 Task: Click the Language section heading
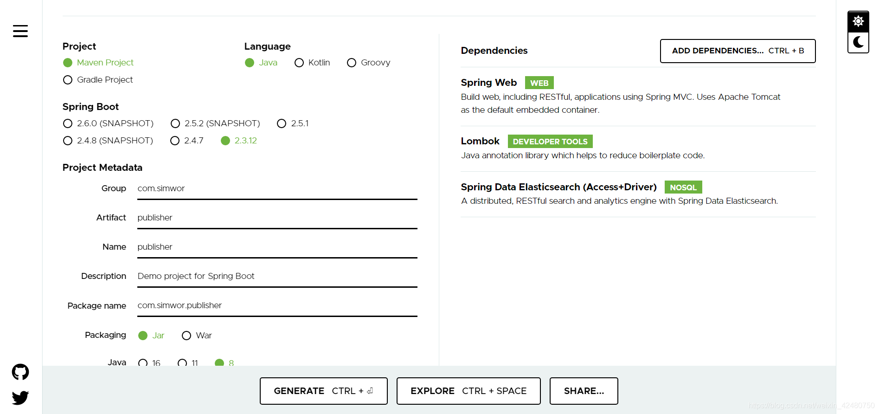pos(267,46)
